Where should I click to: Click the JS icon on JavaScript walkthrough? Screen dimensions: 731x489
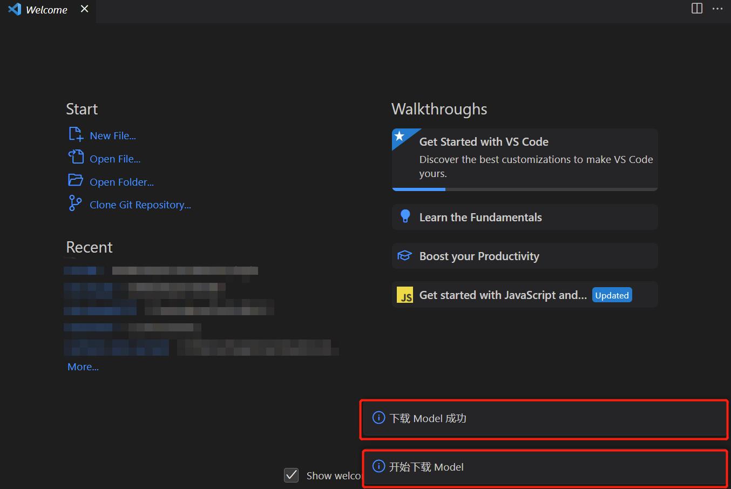click(x=405, y=295)
